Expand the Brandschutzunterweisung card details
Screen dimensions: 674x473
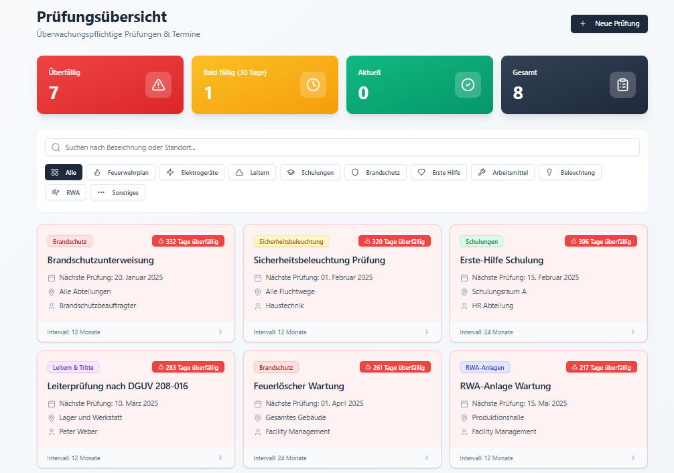click(x=221, y=331)
